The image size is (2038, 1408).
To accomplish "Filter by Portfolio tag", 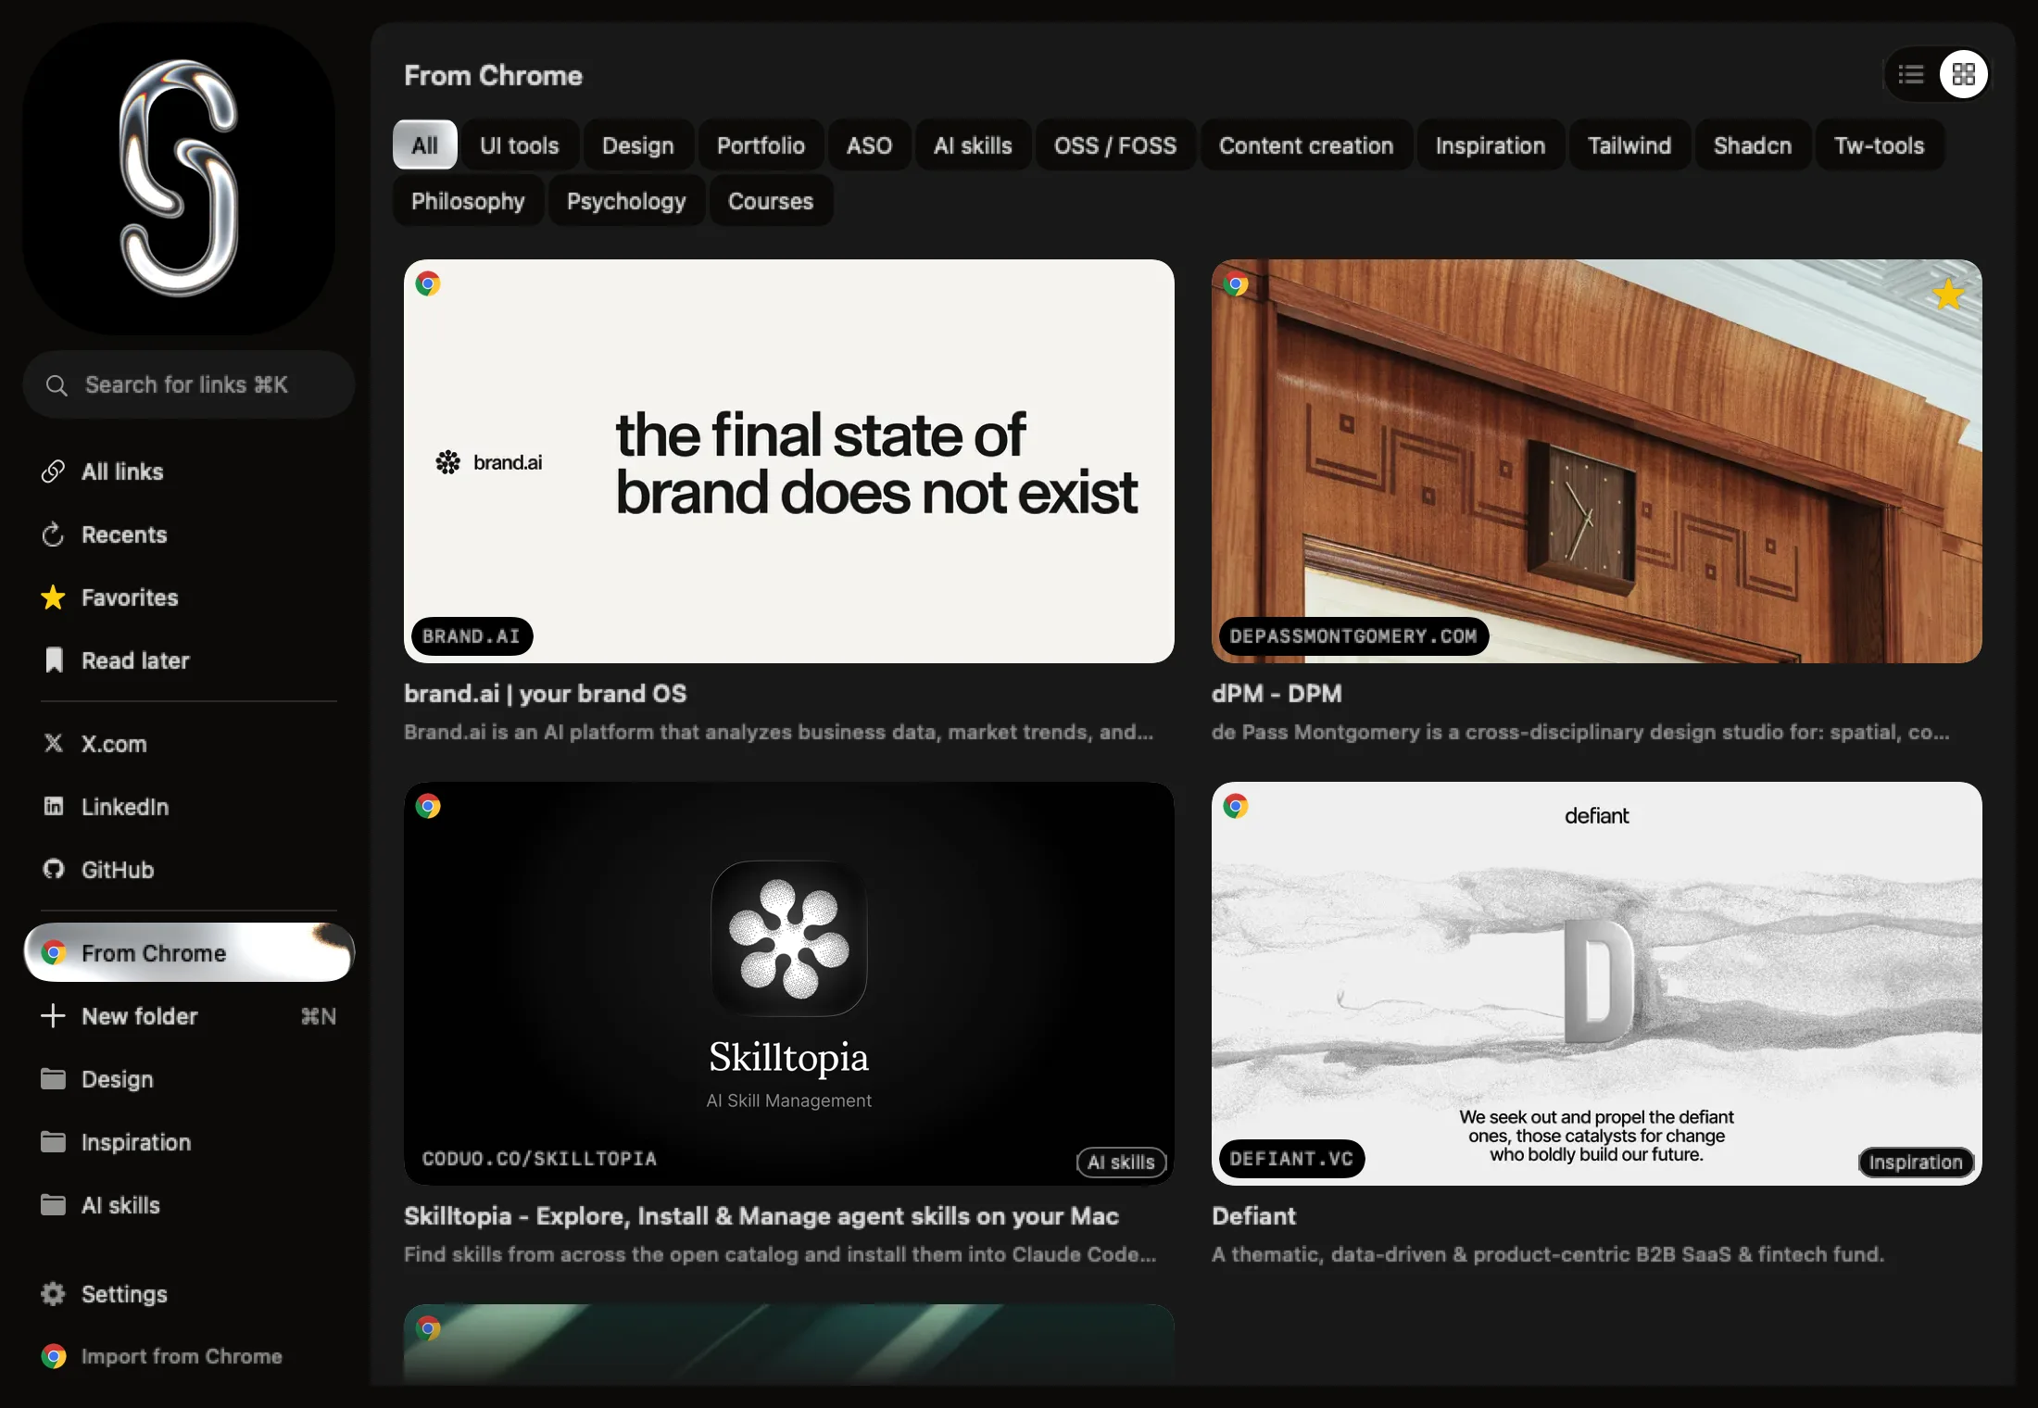I will pos(761,145).
